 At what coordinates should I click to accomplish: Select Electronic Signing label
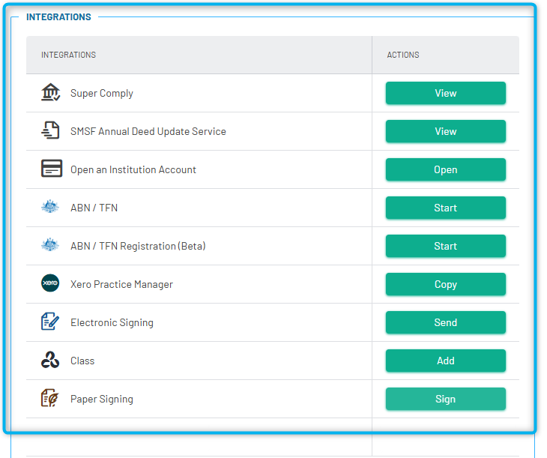point(112,322)
